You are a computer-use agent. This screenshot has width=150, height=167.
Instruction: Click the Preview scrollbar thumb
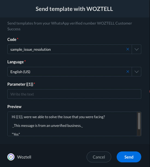139,121
